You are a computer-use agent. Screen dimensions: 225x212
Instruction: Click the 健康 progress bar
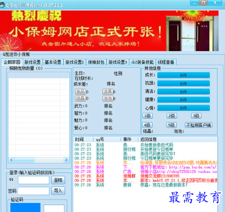click(x=183, y=100)
